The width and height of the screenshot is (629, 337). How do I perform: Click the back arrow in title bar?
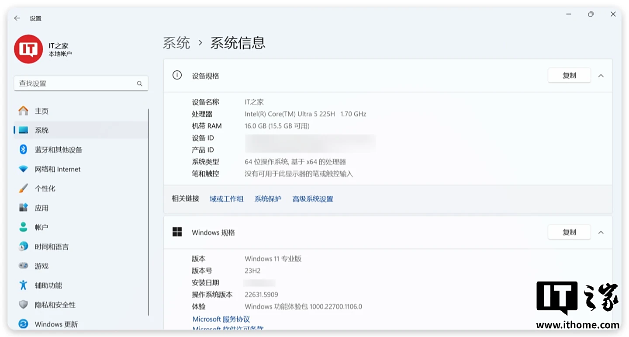(17, 18)
